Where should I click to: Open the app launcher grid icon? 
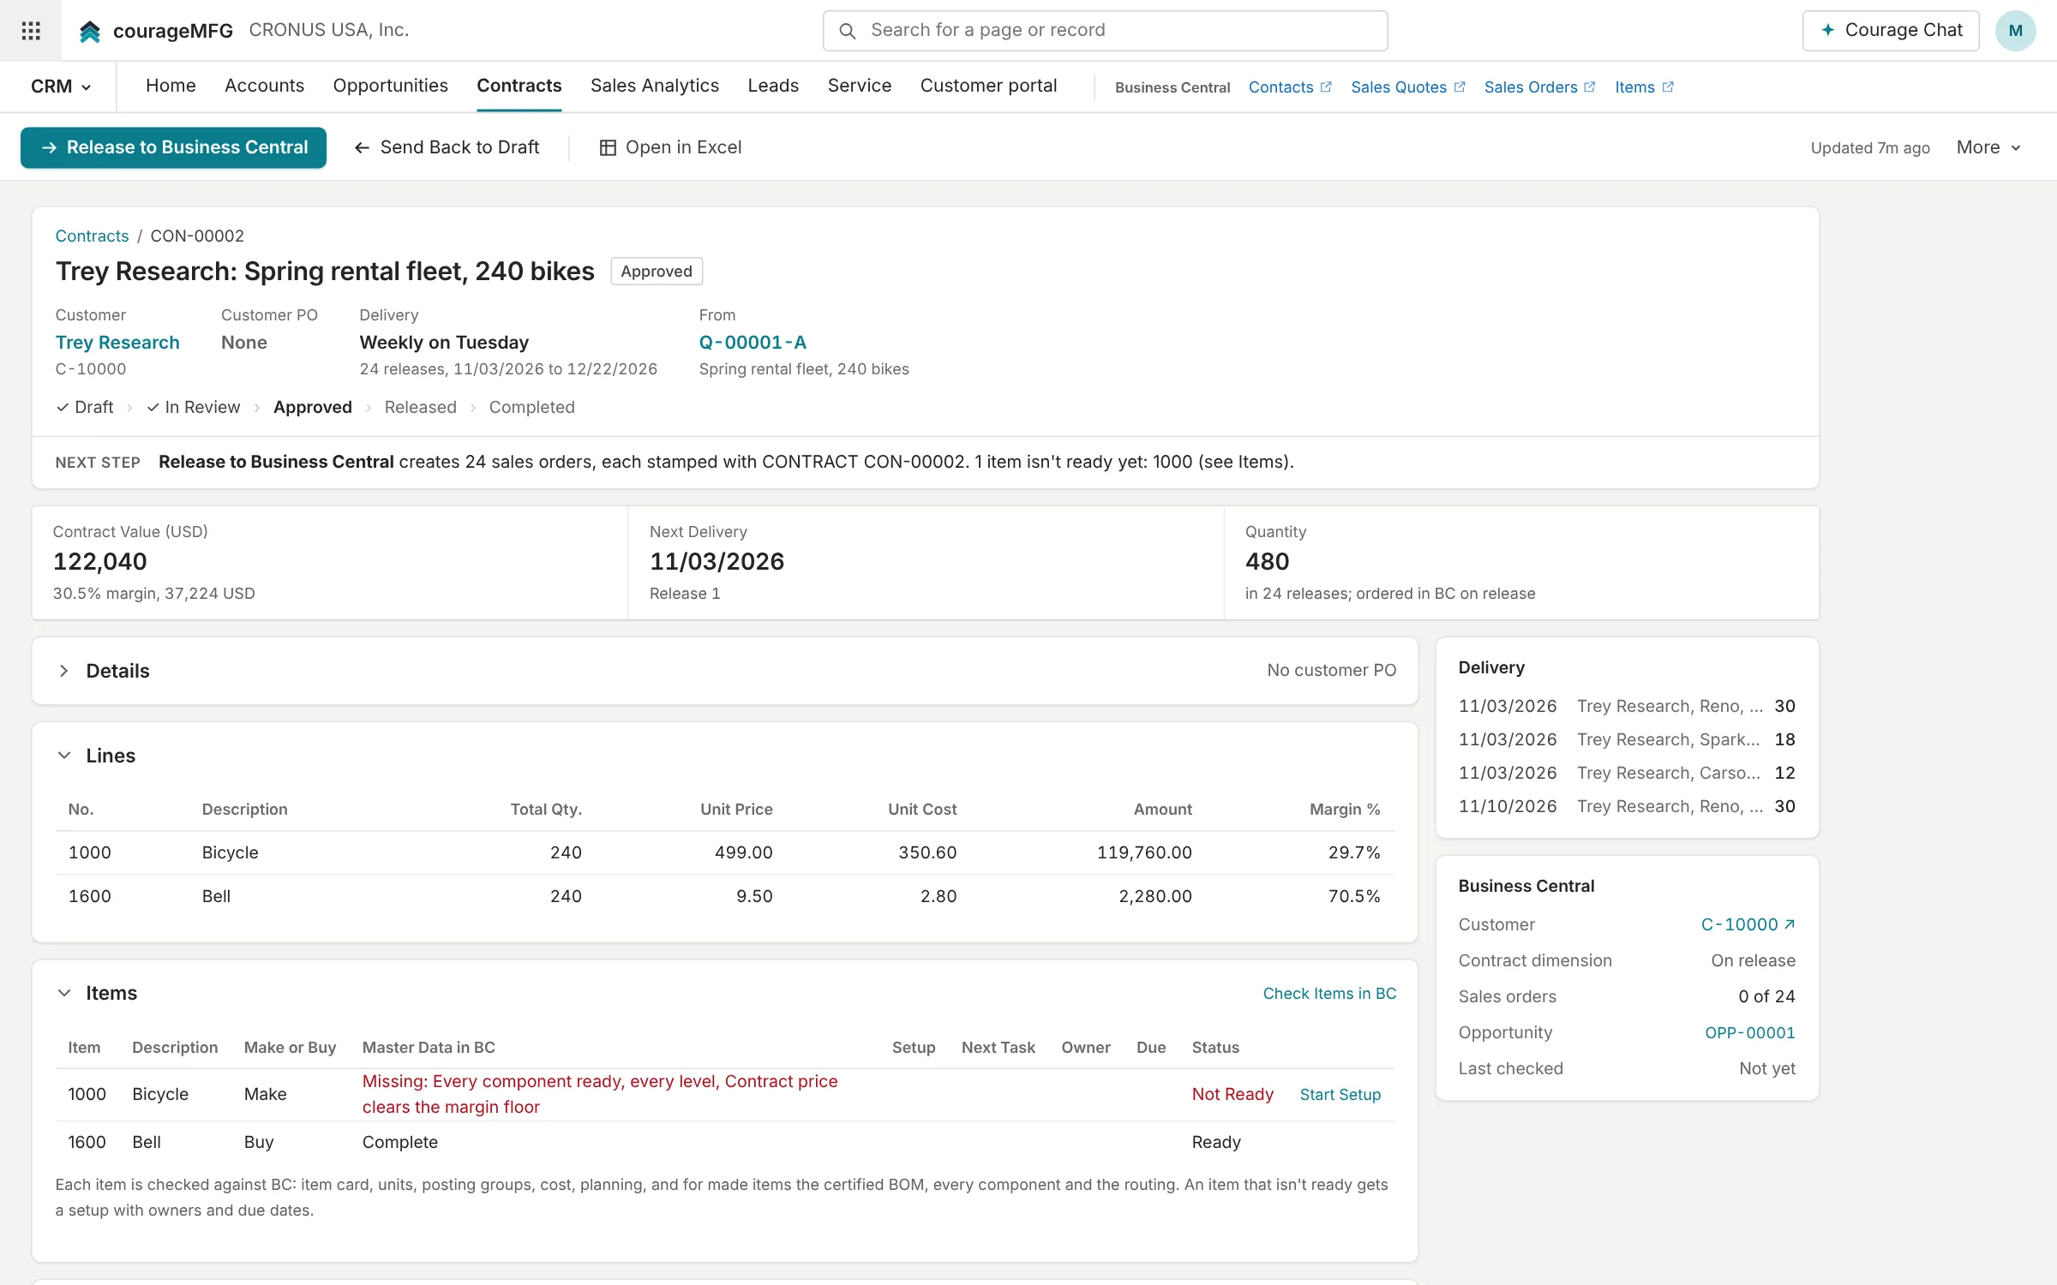click(31, 31)
